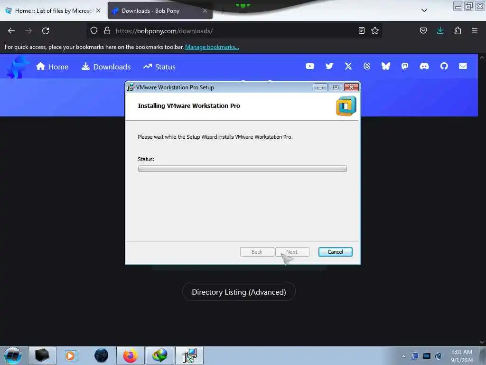The height and width of the screenshot is (365, 486).
Task: Open the Downloads nav item
Action: coord(106,67)
